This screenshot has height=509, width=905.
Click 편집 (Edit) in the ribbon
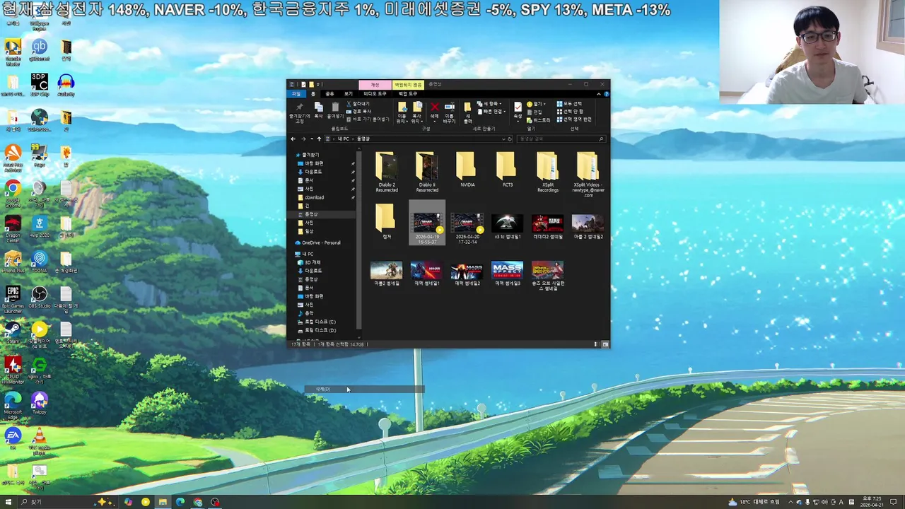point(535,112)
